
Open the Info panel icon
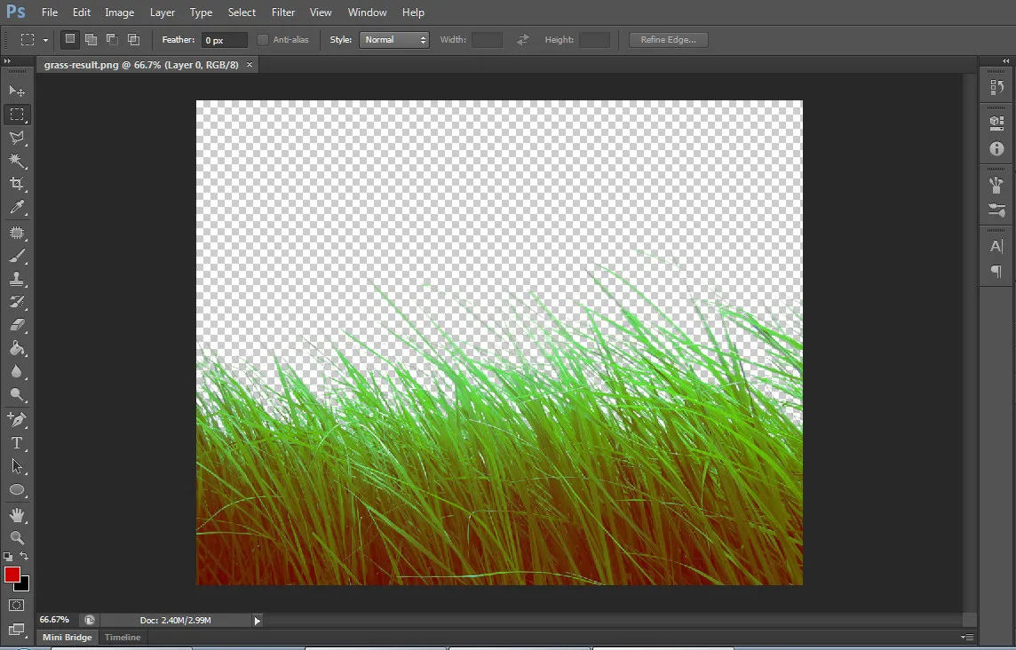tap(996, 148)
